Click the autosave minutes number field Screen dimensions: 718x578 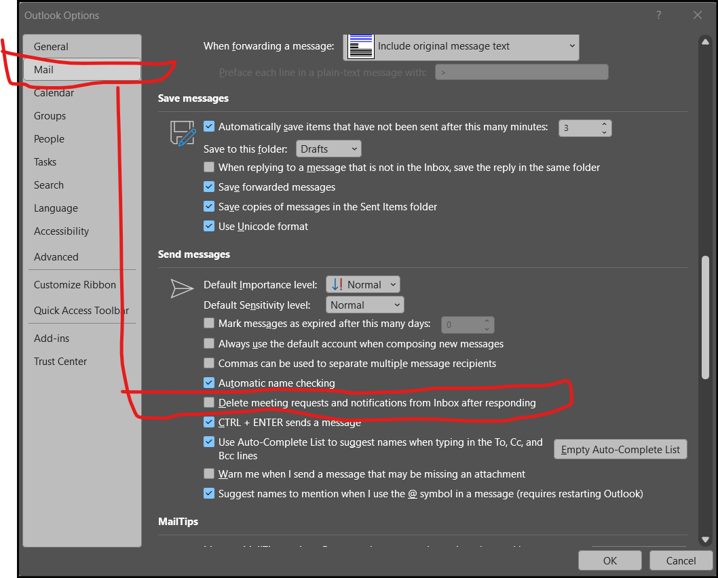tap(580, 128)
